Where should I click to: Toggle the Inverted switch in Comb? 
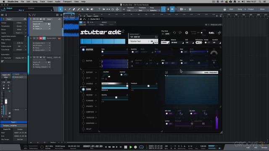[x=124, y=75]
